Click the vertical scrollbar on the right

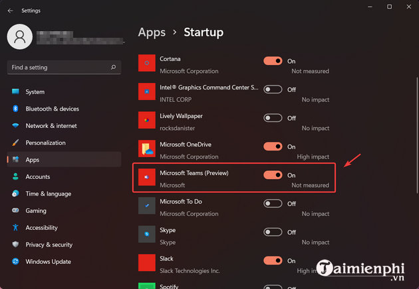click(x=417, y=135)
